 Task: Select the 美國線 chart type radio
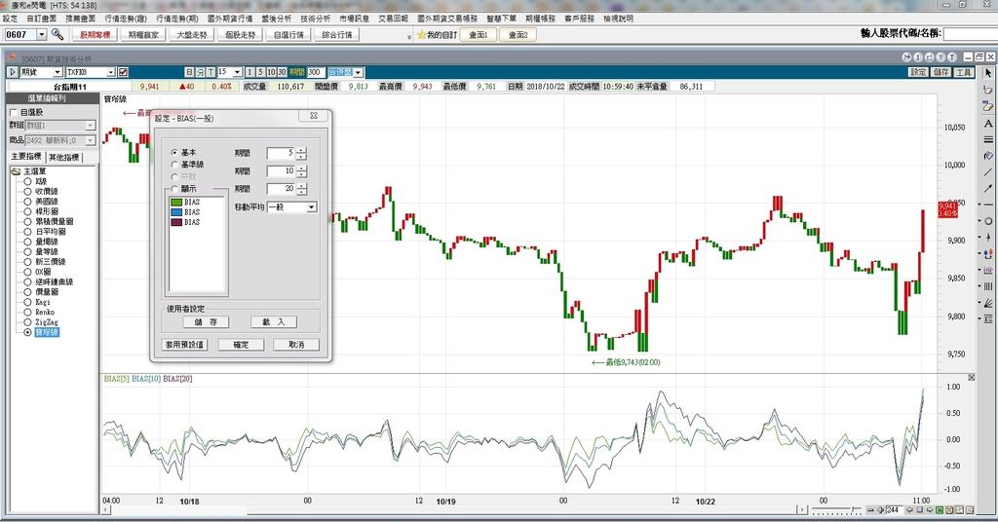point(27,202)
